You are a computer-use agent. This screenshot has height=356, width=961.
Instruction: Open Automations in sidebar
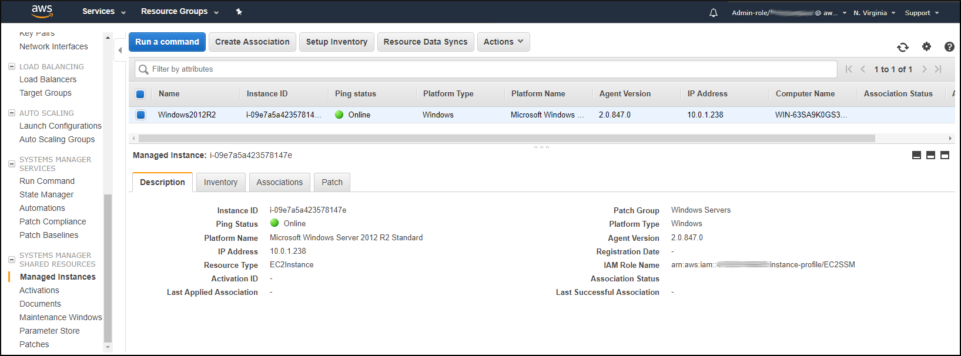[42, 208]
